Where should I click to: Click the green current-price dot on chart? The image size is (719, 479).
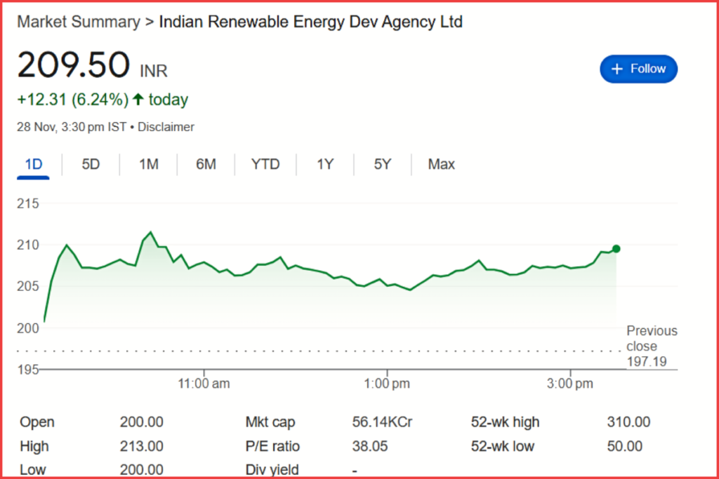click(616, 249)
